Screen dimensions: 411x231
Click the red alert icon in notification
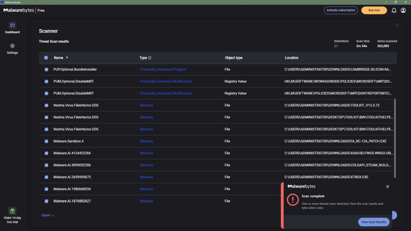(293, 199)
